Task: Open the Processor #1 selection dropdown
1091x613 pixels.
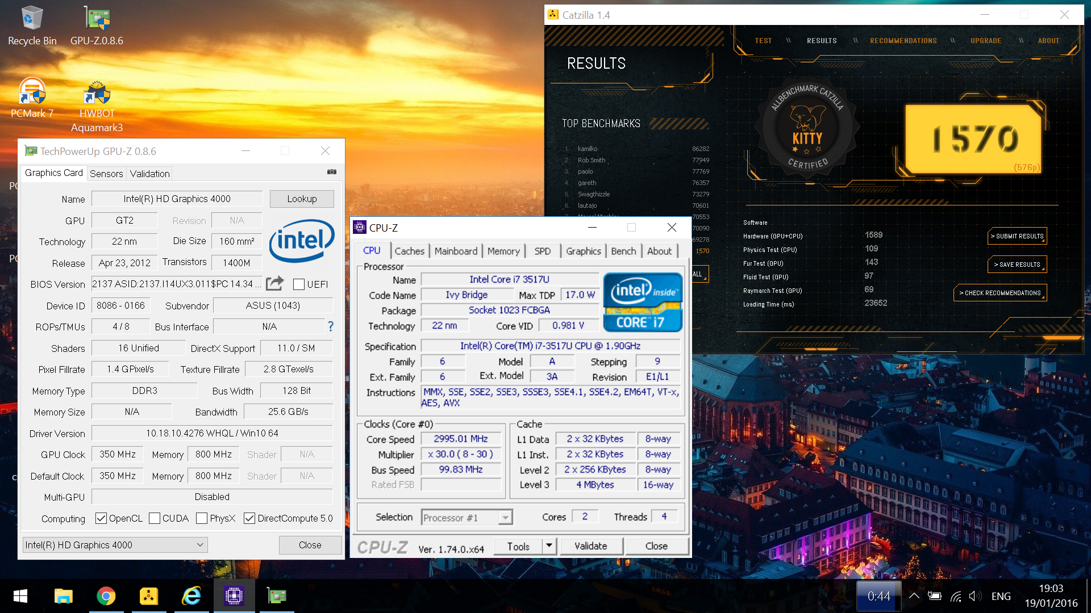Action: tap(467, 517)
